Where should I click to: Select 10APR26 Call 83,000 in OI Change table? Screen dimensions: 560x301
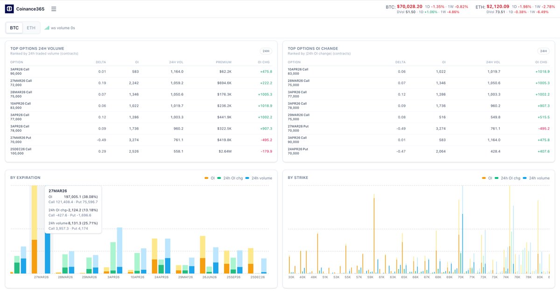tap(419, 71)
